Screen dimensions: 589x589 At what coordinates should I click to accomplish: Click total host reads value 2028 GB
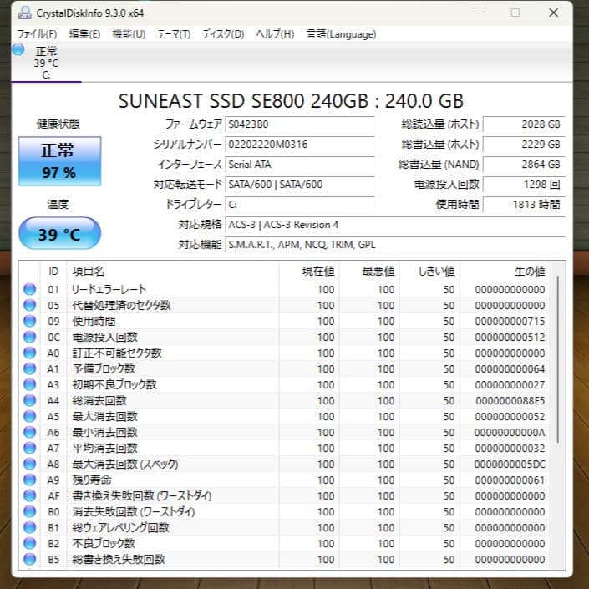coord(524,124)
